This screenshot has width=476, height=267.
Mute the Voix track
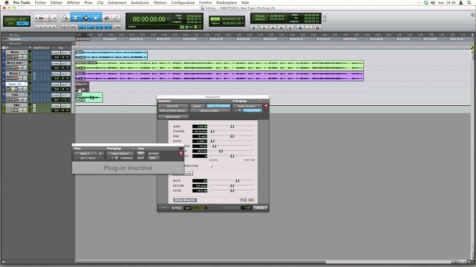15,100
